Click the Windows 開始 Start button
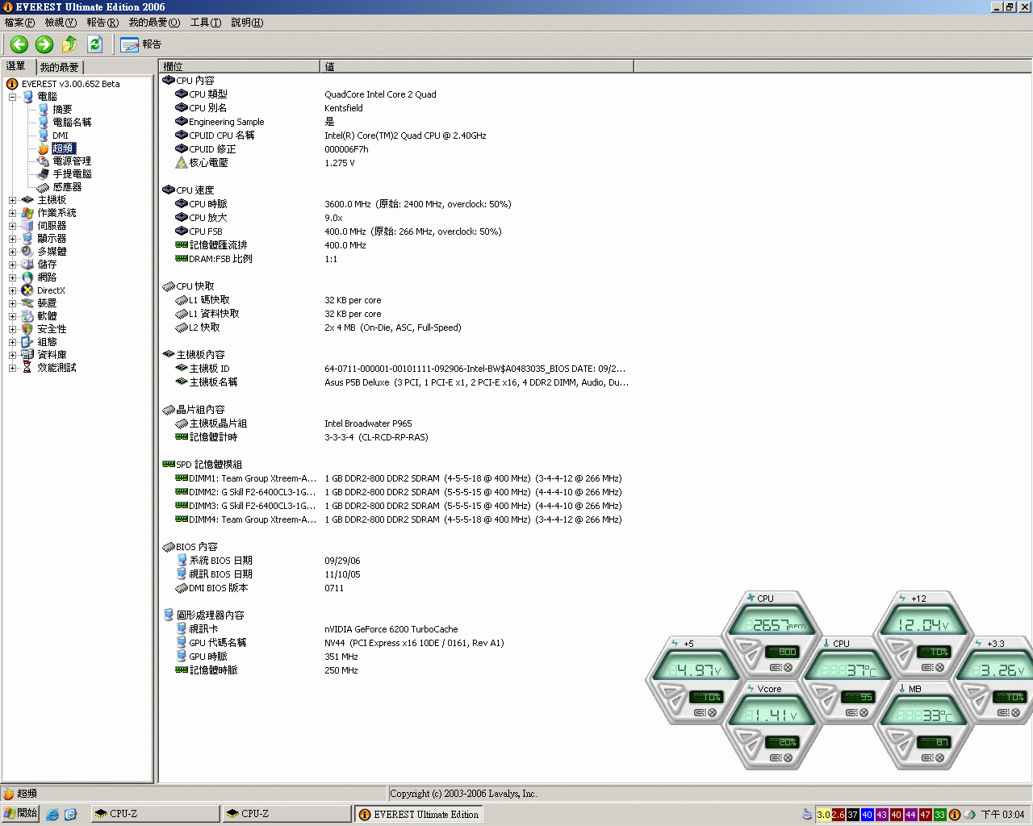 20,814
